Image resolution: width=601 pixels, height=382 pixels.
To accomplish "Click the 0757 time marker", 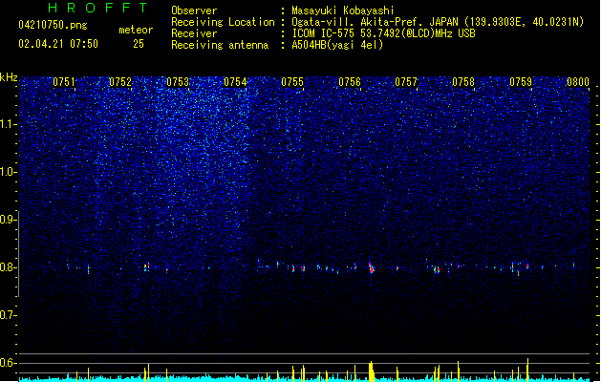I will (x=406, y=82).
